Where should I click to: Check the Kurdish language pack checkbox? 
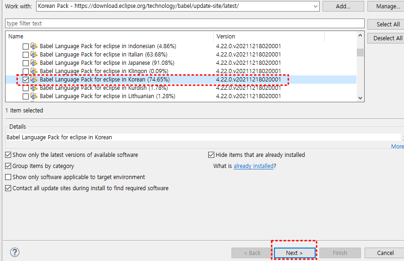25,88
